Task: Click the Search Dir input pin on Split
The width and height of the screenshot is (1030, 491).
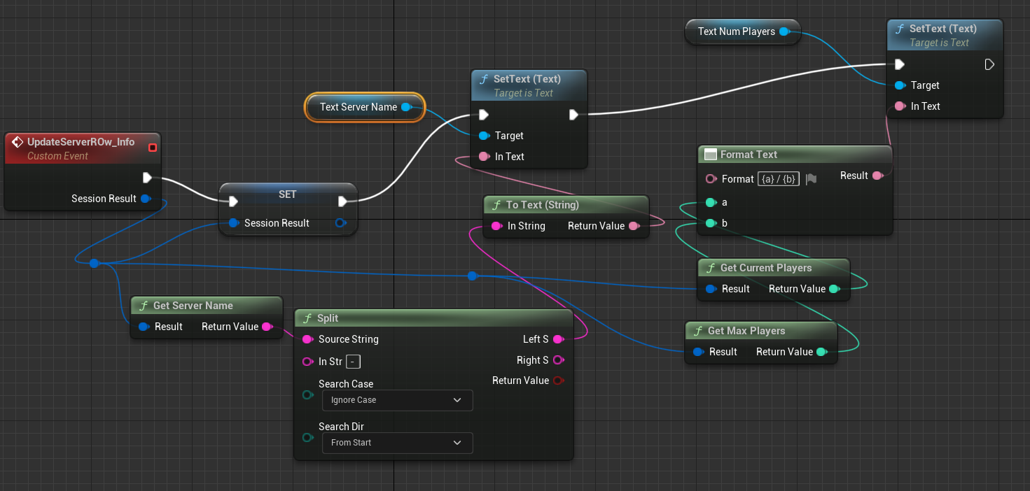Action: 307,437
